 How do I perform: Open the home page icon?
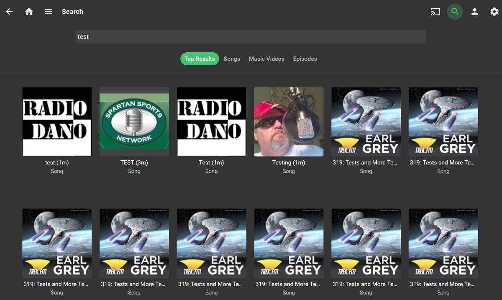29,12
